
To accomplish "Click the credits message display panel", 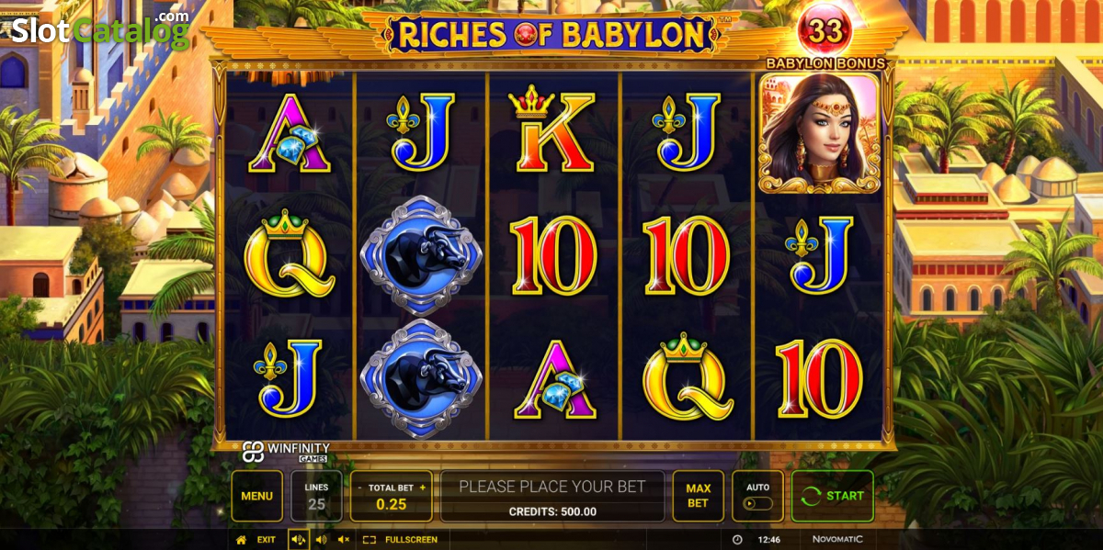I will click(552, 497).
